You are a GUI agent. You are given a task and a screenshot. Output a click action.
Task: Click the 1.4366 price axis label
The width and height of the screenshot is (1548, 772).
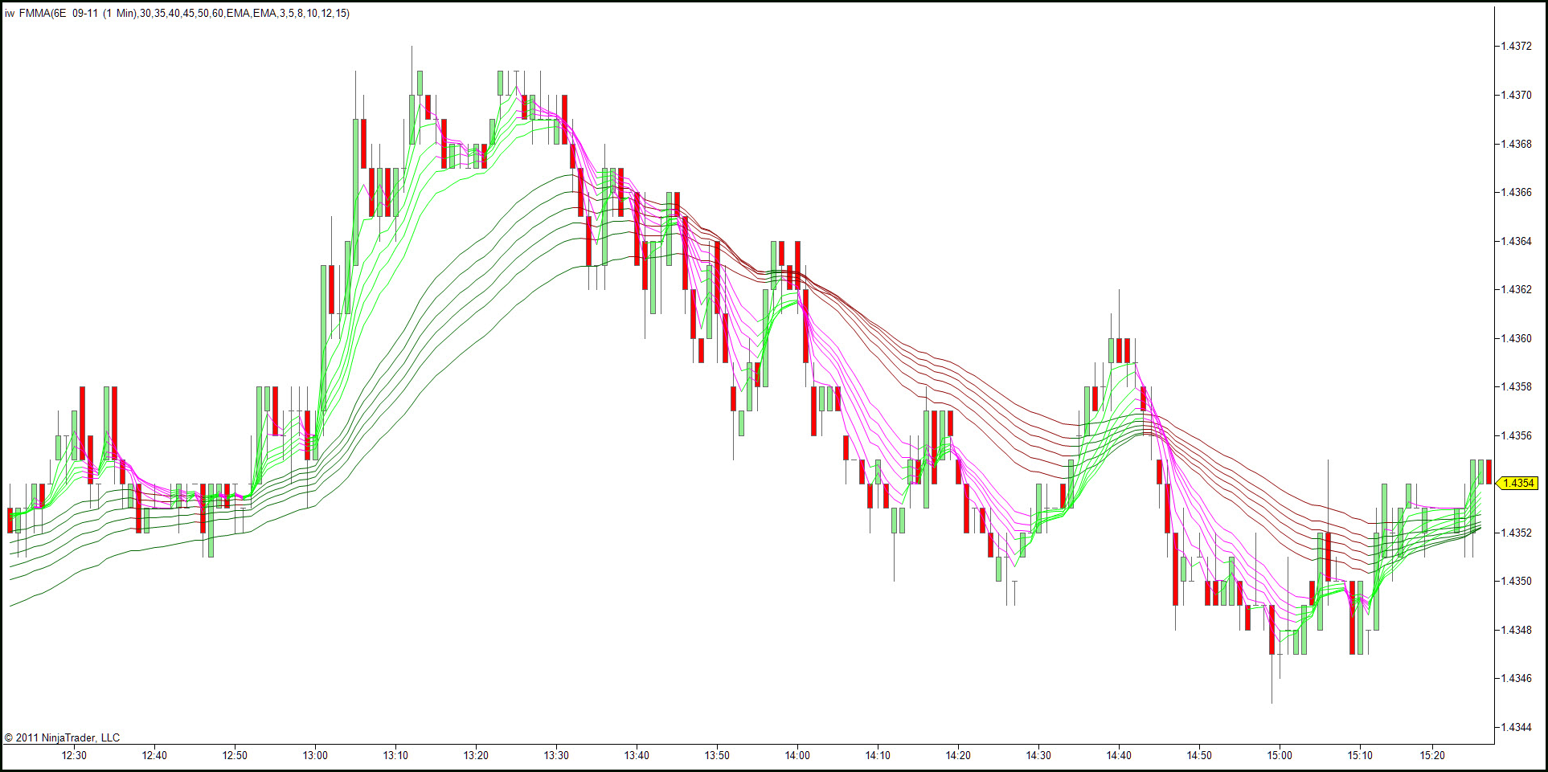(1517, 192)
